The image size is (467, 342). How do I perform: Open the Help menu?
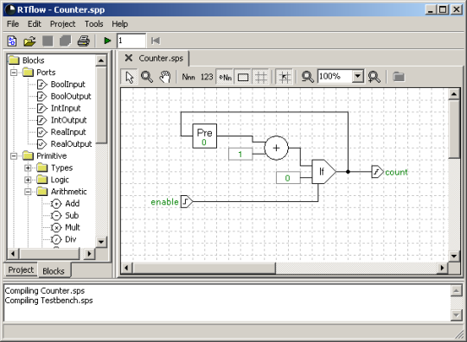click(119, 24)
